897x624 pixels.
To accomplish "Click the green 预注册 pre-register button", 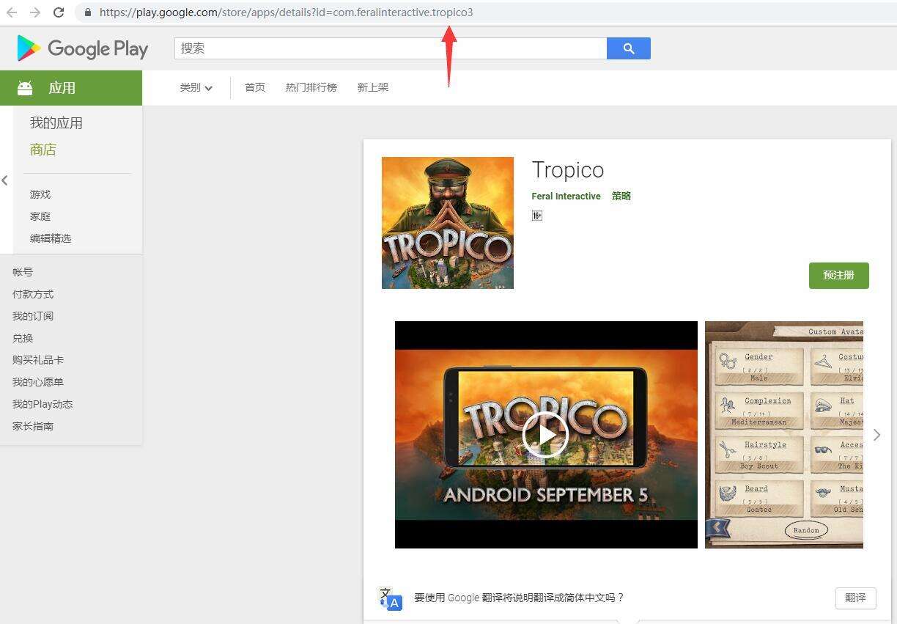I will tap(839, 275).
